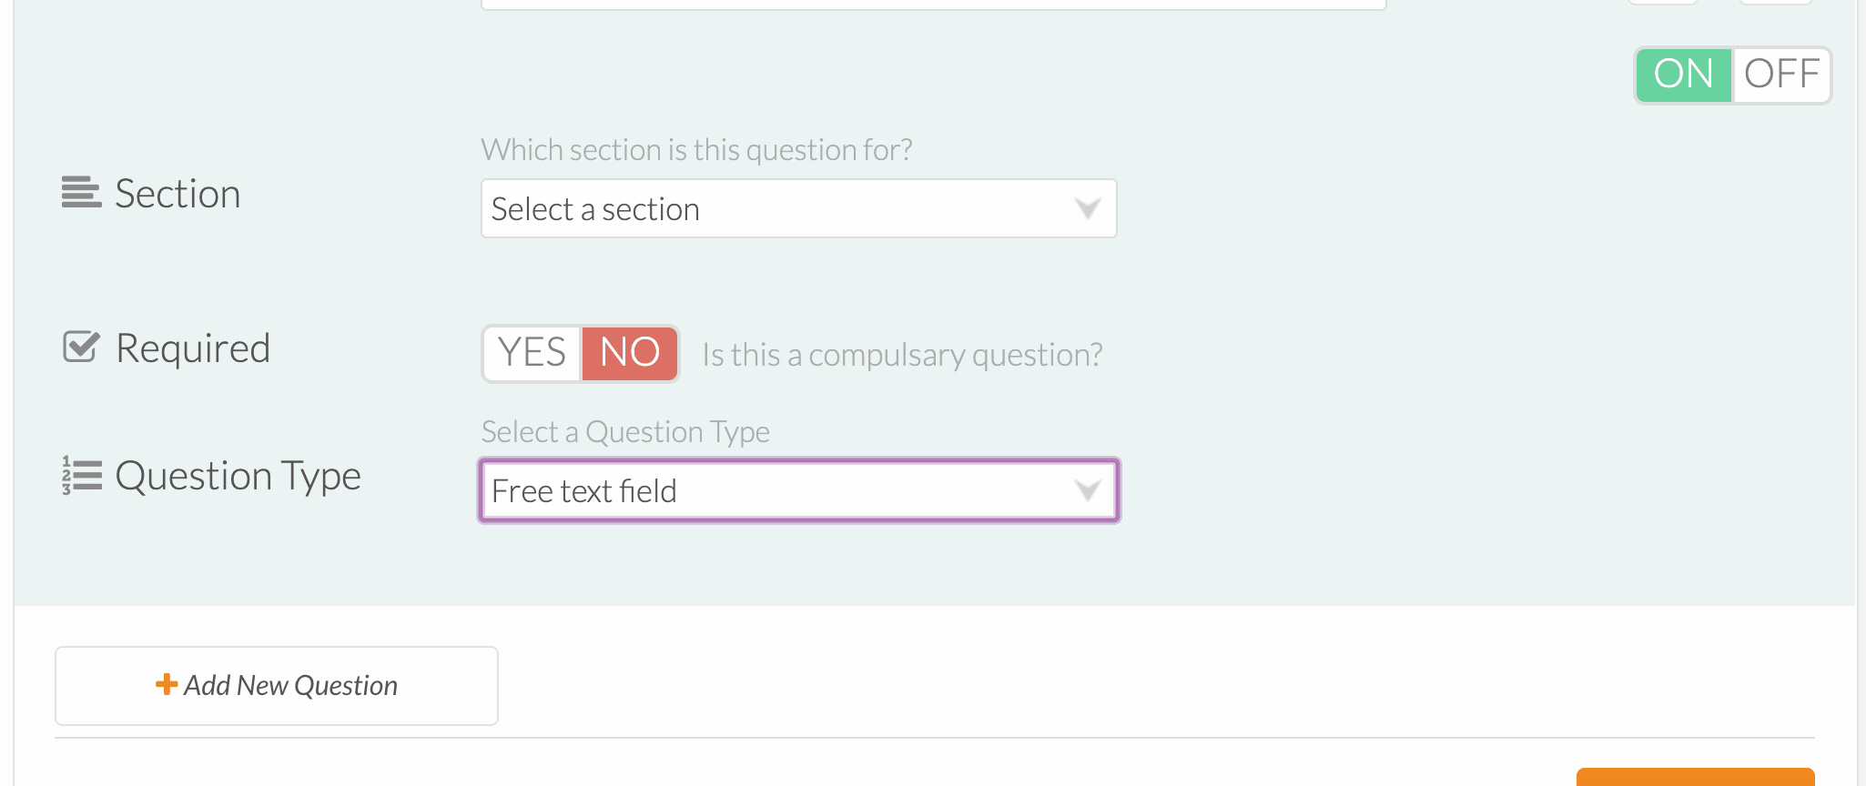Set Required to YES

532,353
